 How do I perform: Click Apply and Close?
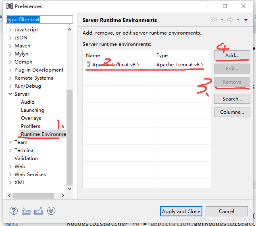coord(181,212)
